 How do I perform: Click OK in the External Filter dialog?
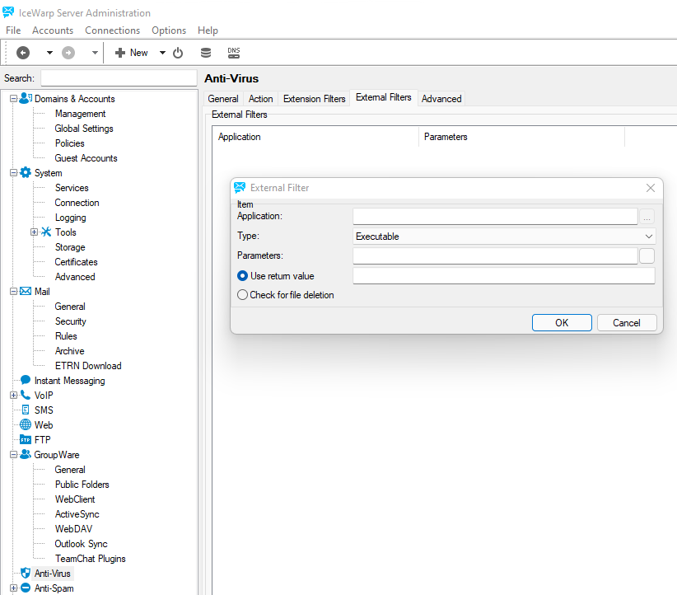562,323
